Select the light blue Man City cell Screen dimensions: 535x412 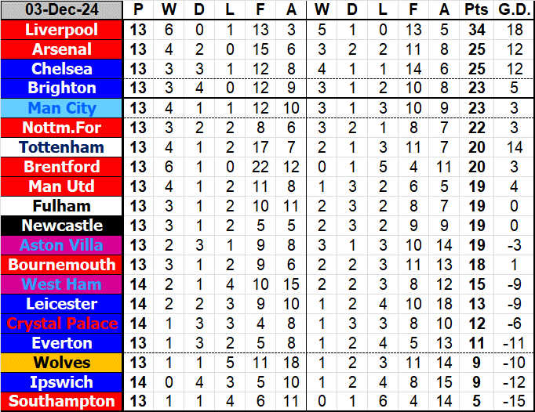click(x=61, y=108)
